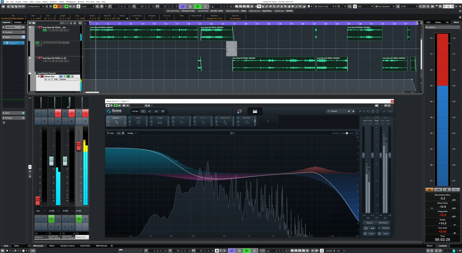Switch to the Media tab in right zone

[438, 22]
